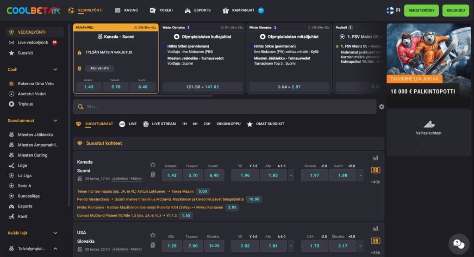The width and height of the screenshot is (474, 257).
Task: Click the Rekisteröidy button
Action: pyautogui.click(x=421, y=10)
